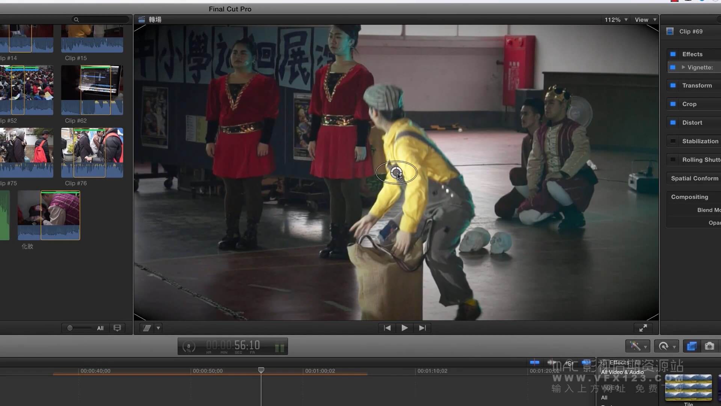Disable the Effects section checkbox
Screen dimensions: 721x406
673,54
